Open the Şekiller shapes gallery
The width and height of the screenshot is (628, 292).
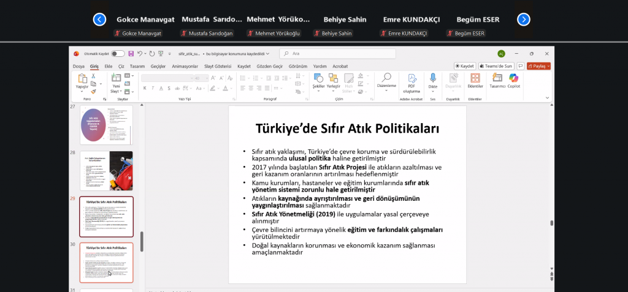[x=318, y=80]
